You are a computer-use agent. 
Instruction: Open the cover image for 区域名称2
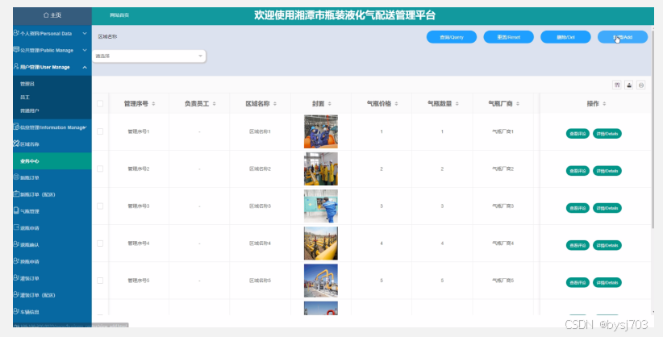click(321, 168)
